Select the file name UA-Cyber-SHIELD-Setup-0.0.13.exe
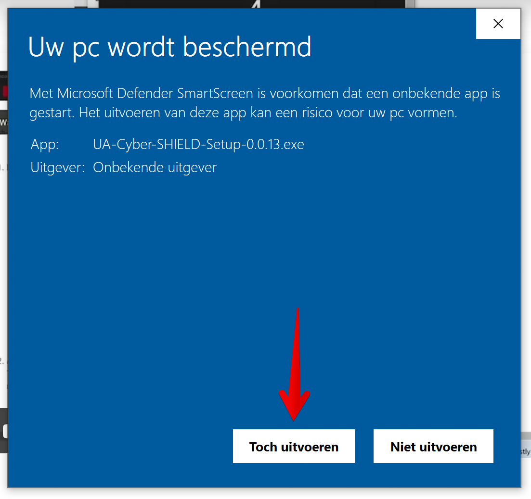Screen dimensions: 531x499 (198, 144)
